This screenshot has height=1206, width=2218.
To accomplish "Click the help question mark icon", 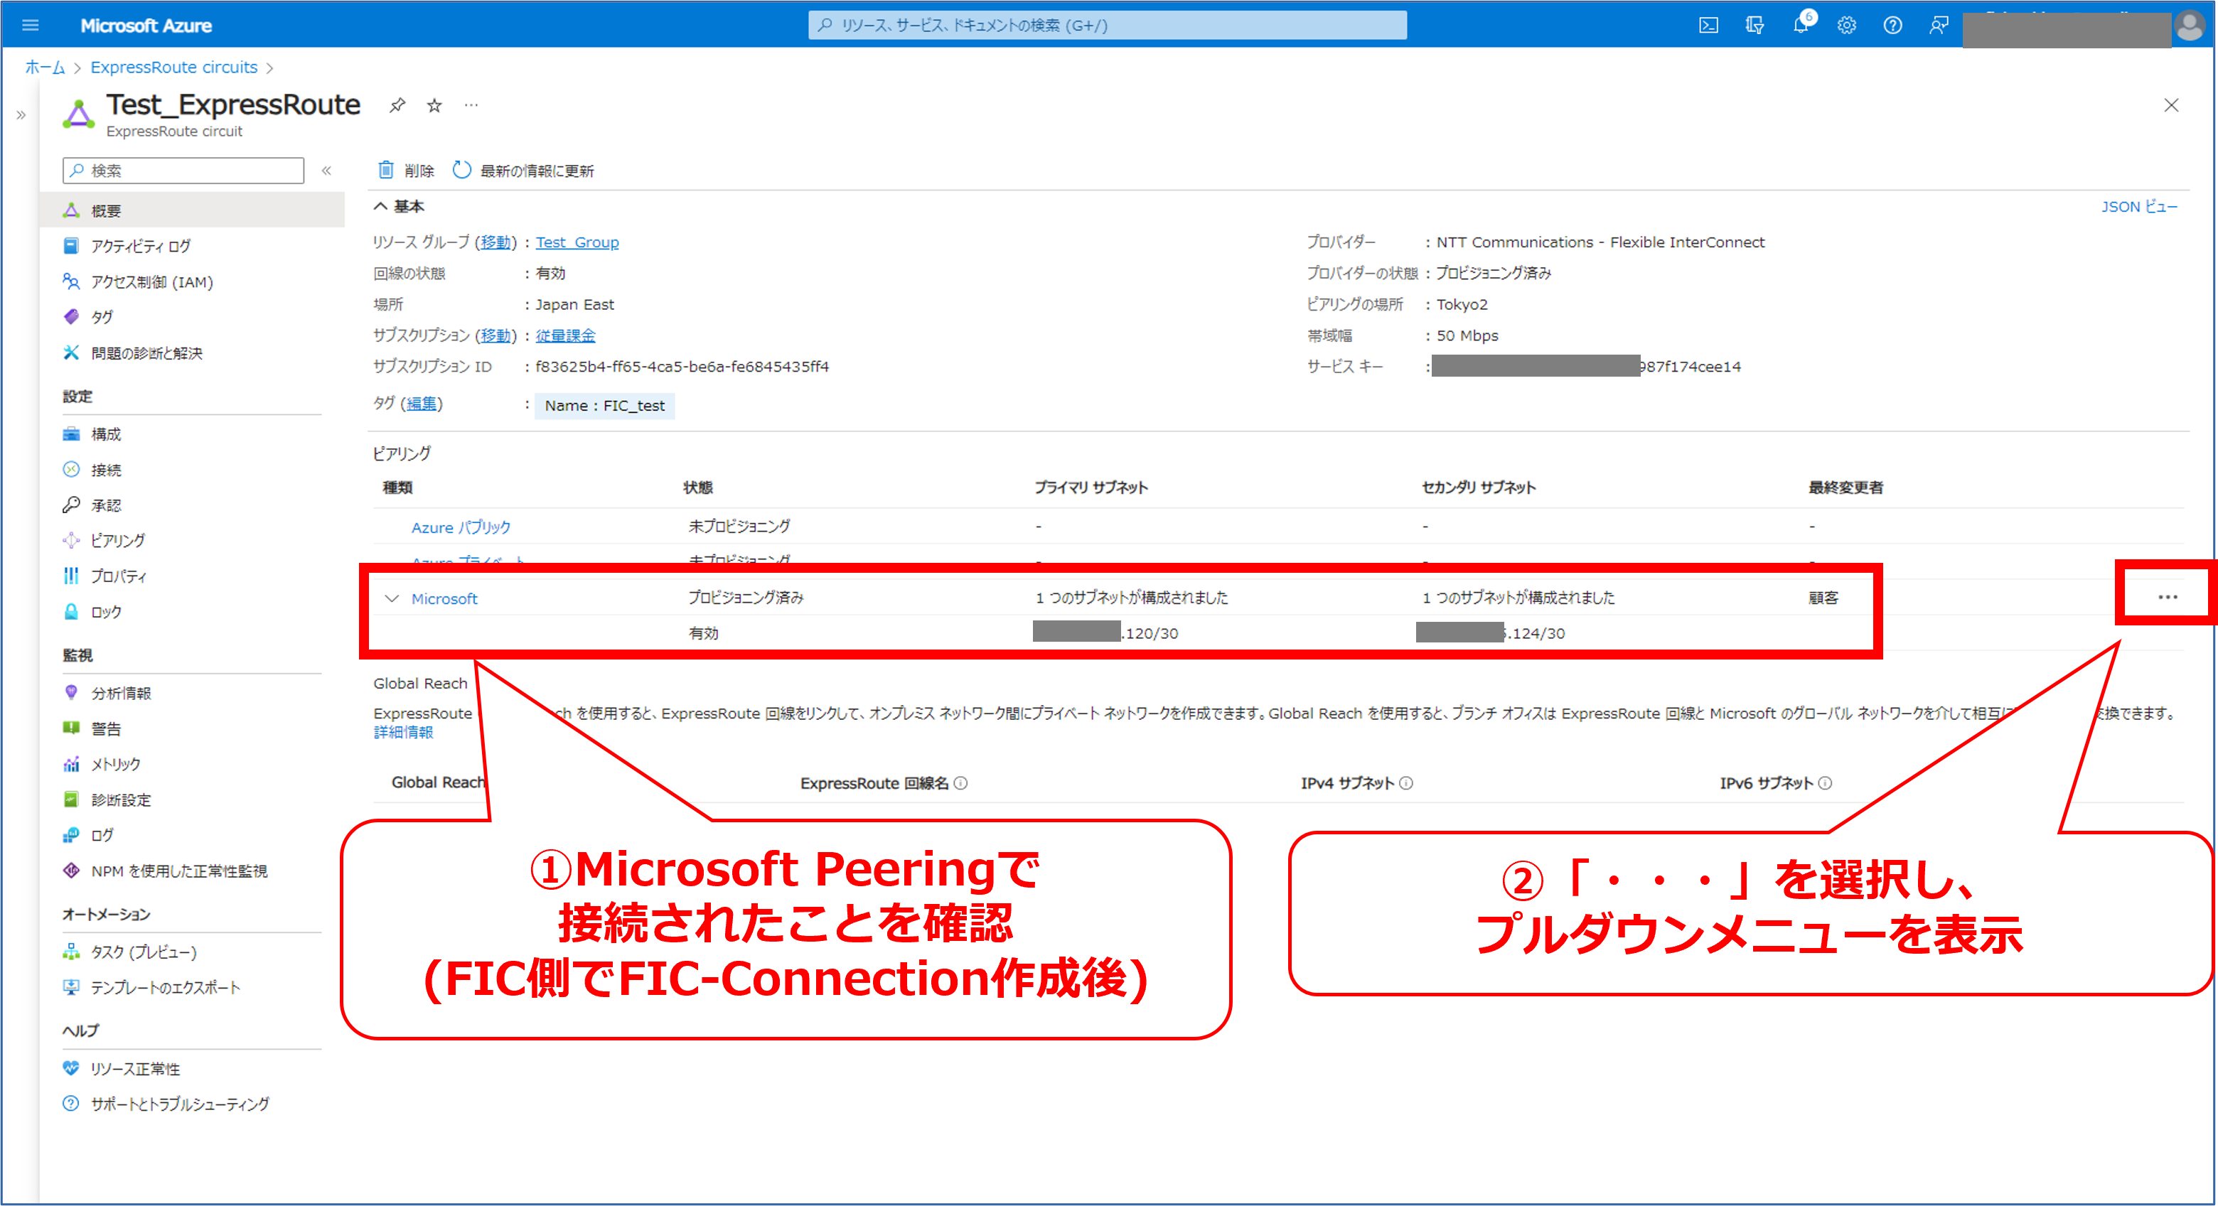I will click(1892, 25).
